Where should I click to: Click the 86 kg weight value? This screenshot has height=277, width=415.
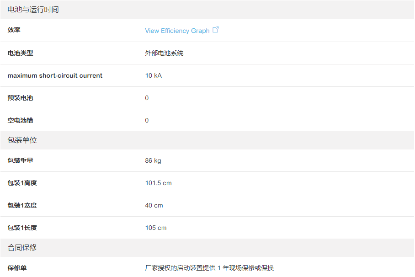tap(153, 160)
